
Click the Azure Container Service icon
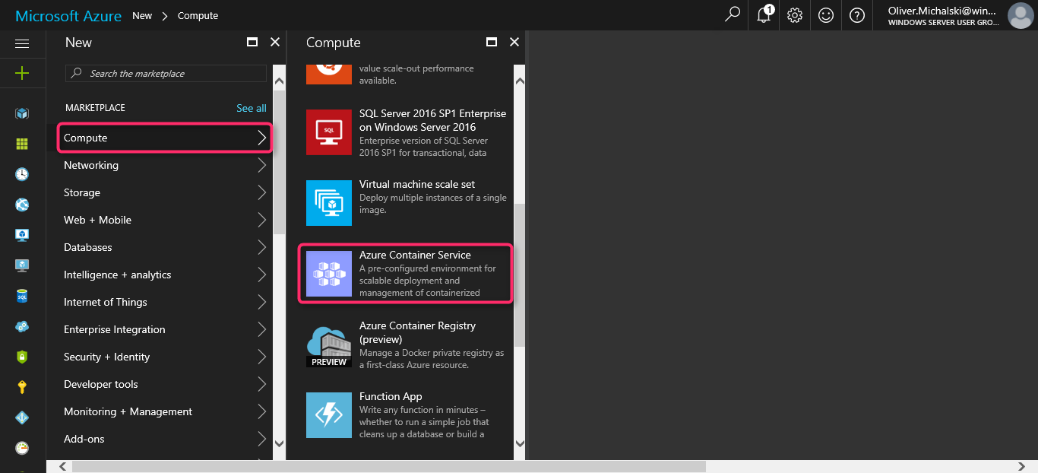click(329, 274)
